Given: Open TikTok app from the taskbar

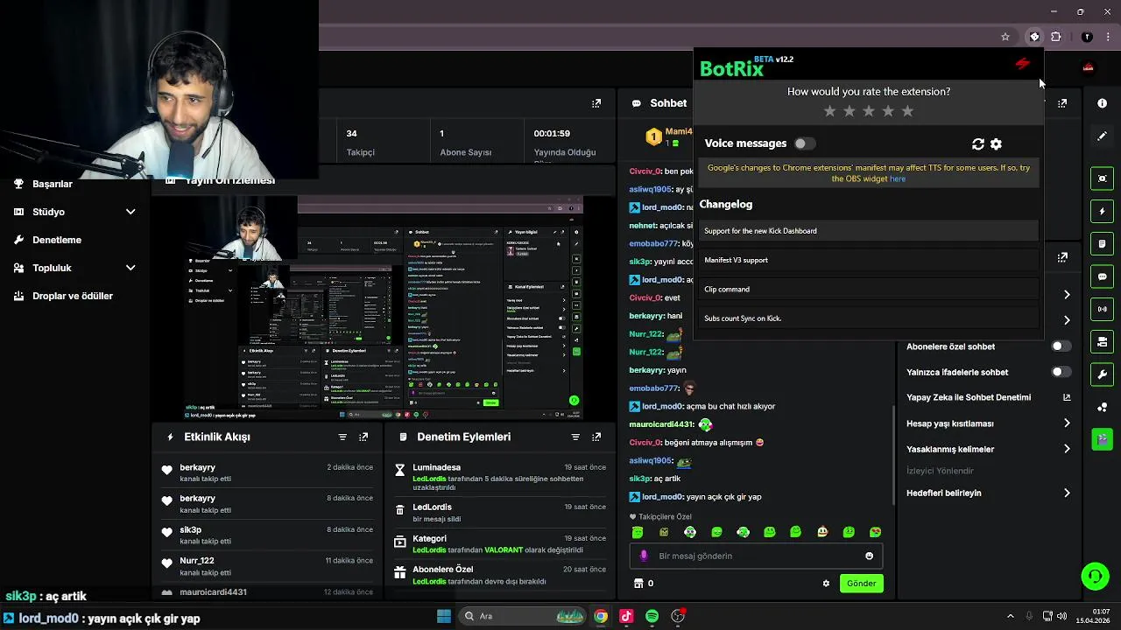Looking at the screenshot, I should pyautogui.click(x=626, y=616).
